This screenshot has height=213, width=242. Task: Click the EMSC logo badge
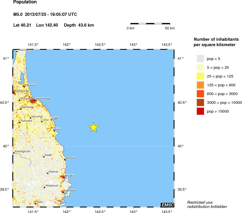tap(167, 205)
